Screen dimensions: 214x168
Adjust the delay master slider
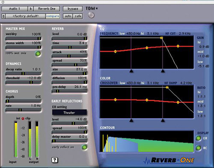[69, 141]
